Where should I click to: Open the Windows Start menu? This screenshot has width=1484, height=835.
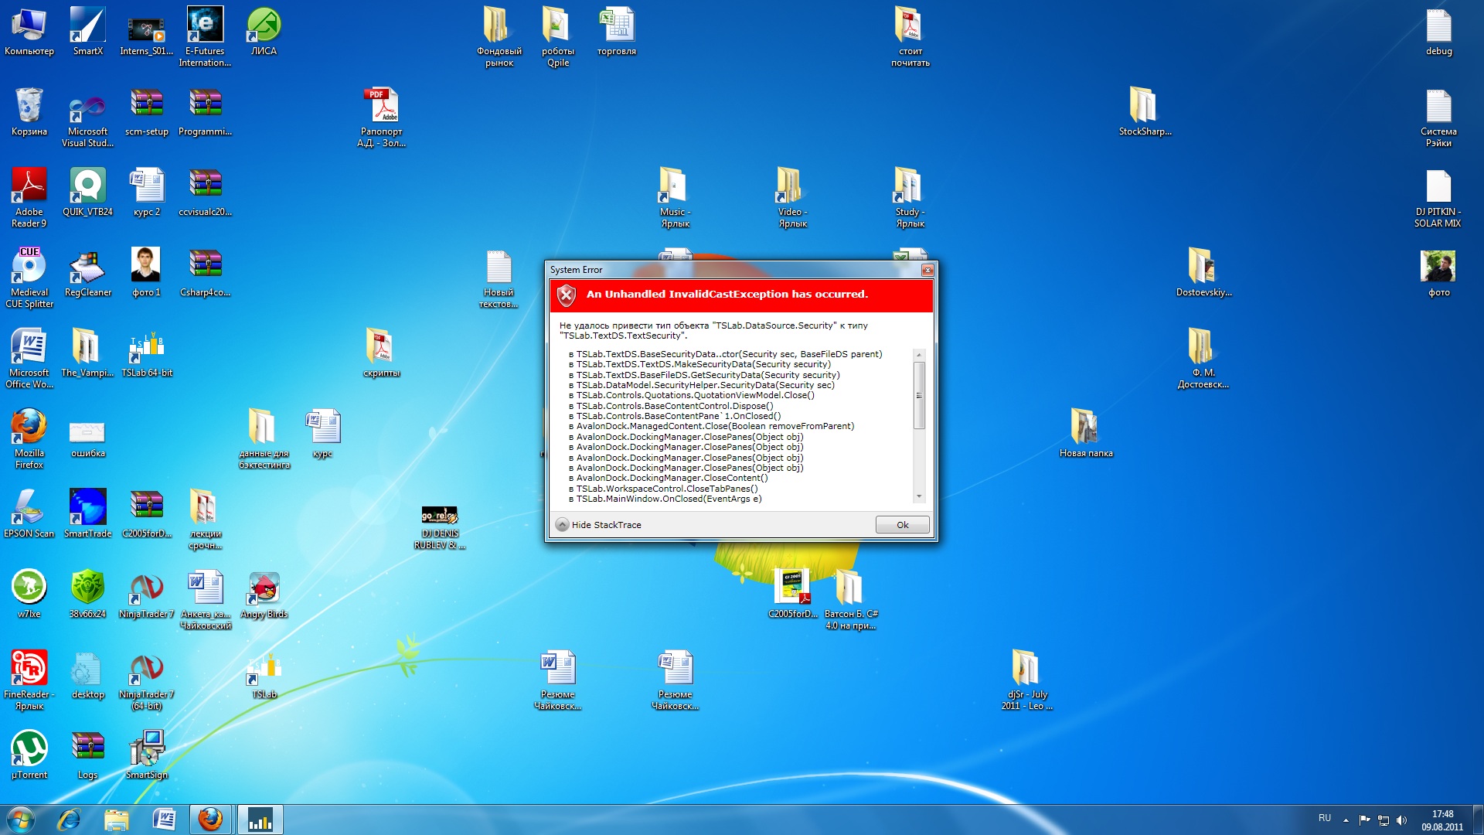21,820
